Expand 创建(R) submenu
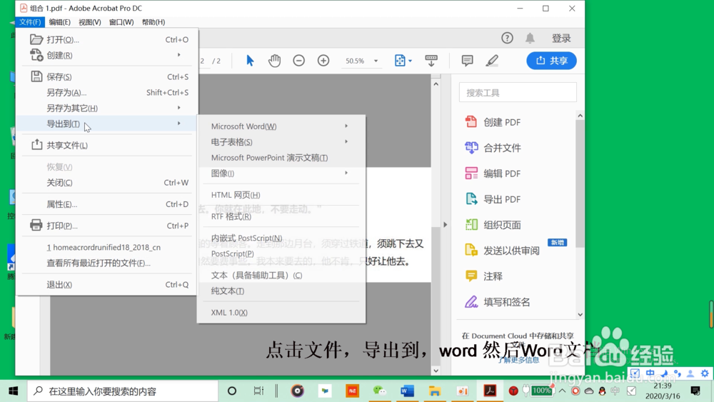The image size is (714, 402). (x=108, y=55)
